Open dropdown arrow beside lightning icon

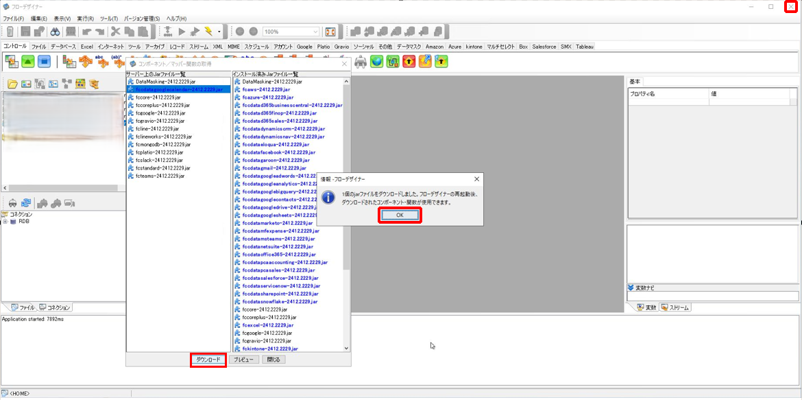point(219,32)
